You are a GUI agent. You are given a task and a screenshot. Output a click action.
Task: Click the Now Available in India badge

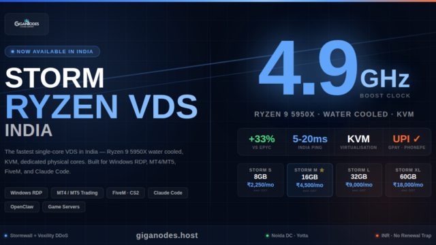pos(52,52)
